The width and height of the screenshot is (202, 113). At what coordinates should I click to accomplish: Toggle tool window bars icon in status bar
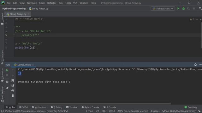pyautogui.click(x=2, y=111)
